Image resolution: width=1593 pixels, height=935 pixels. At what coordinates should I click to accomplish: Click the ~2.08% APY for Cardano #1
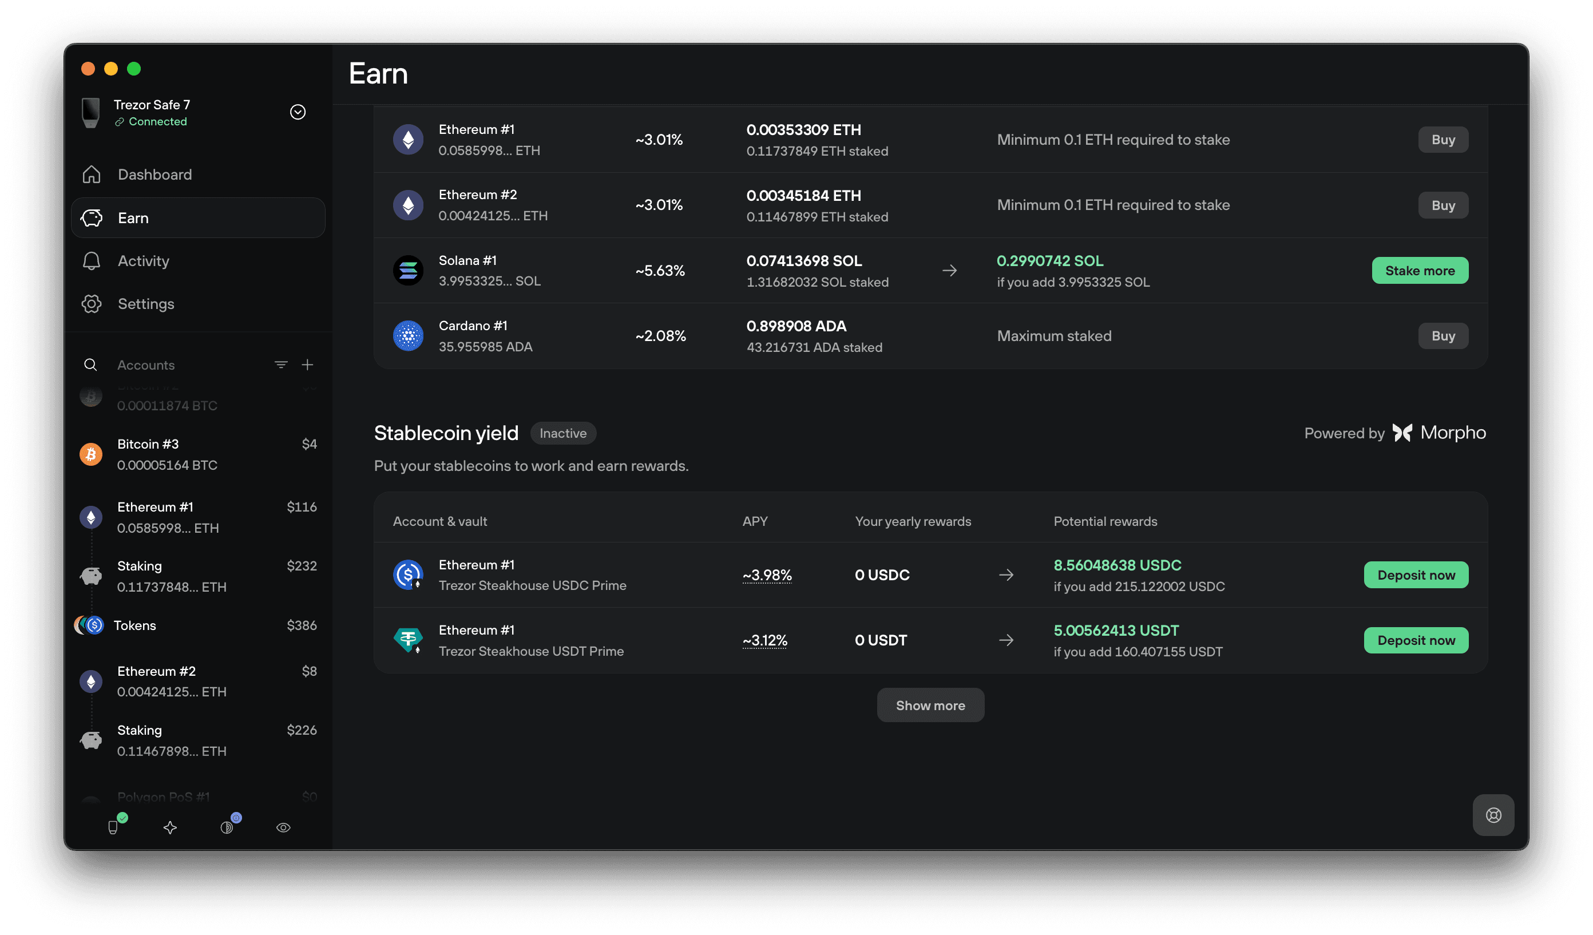(x=660, y=336)
